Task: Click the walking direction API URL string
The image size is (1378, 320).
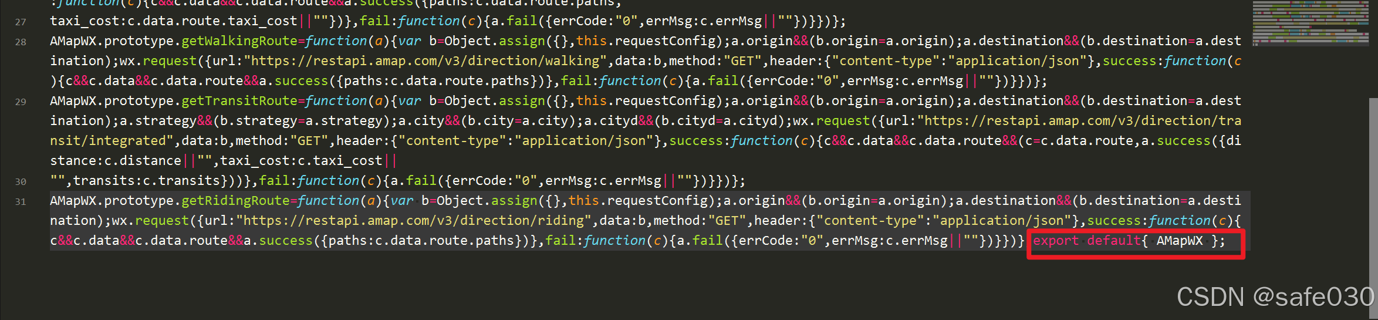Action: click(x=425, y=61)
